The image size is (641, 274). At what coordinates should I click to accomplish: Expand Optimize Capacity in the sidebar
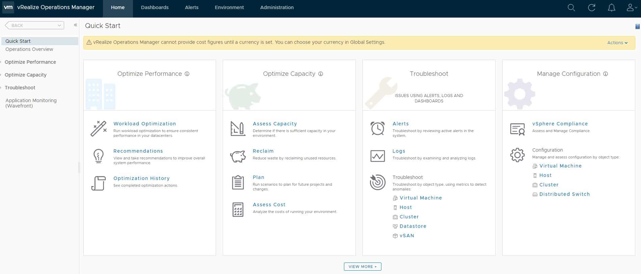[26, 75]
